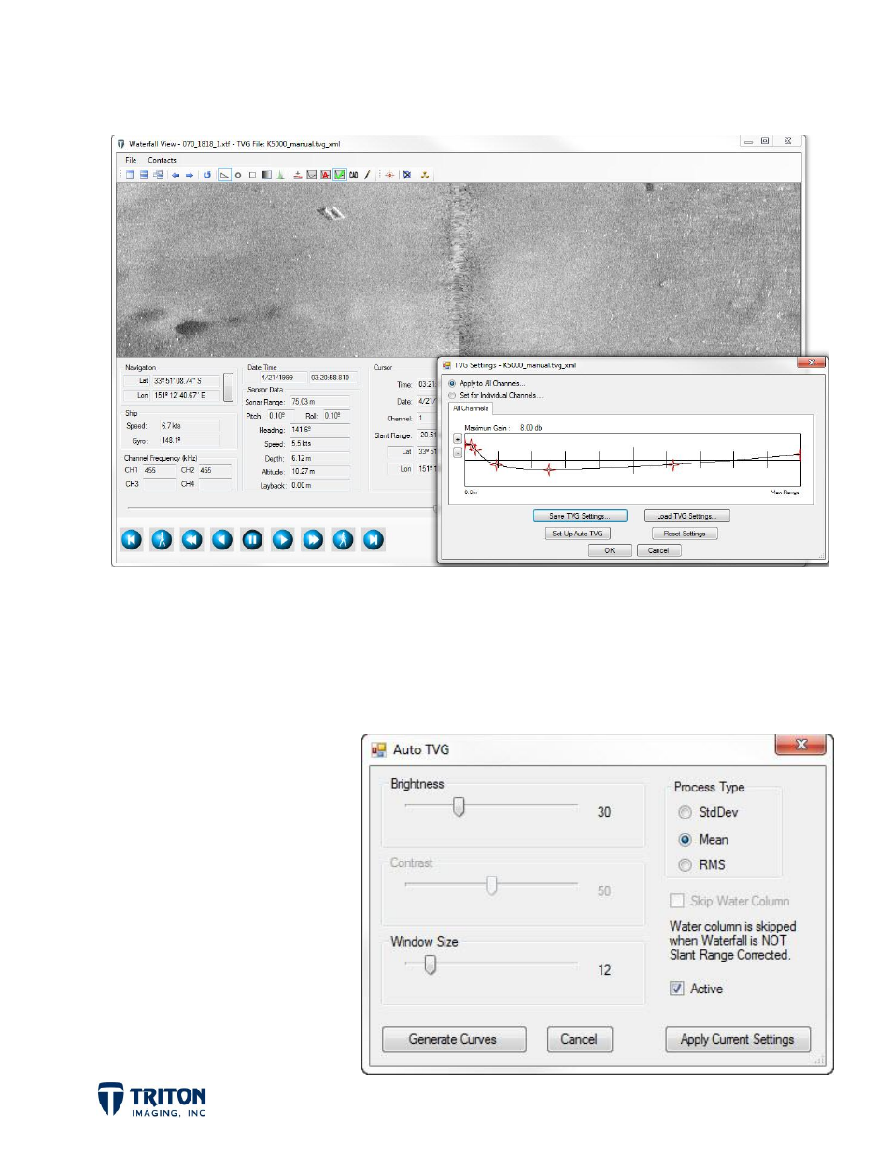Select the StdDev process type
This screenshot has width=891, height=1154.
(x=685, y=813)
